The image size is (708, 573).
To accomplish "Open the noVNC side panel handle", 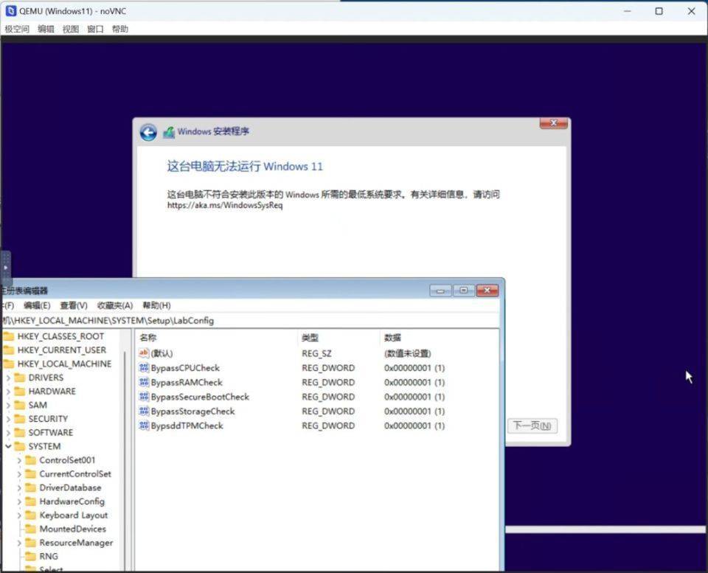I will [5, 268].
